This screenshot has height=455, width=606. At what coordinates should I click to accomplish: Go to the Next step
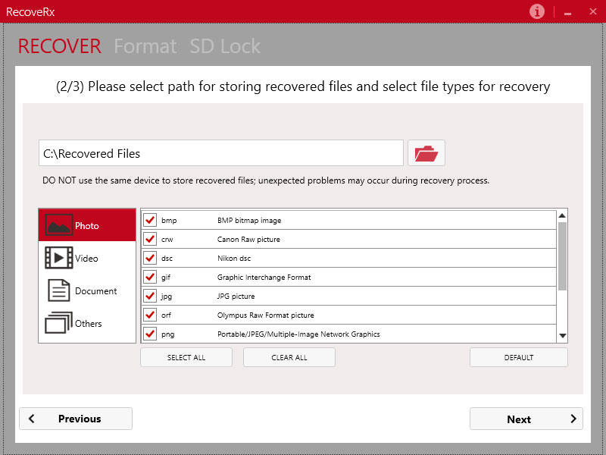click(526, 419)
